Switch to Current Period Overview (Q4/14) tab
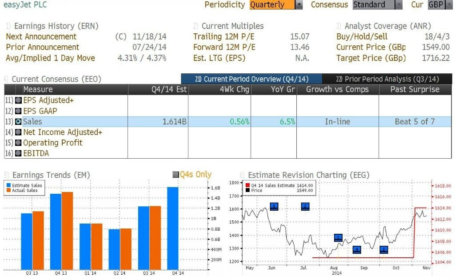455x276 pixels. pyautogui.click(x=251, y=79)
